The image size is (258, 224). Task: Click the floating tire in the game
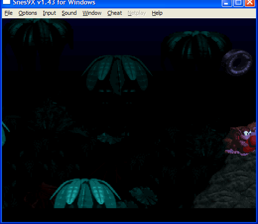[237, 62]
